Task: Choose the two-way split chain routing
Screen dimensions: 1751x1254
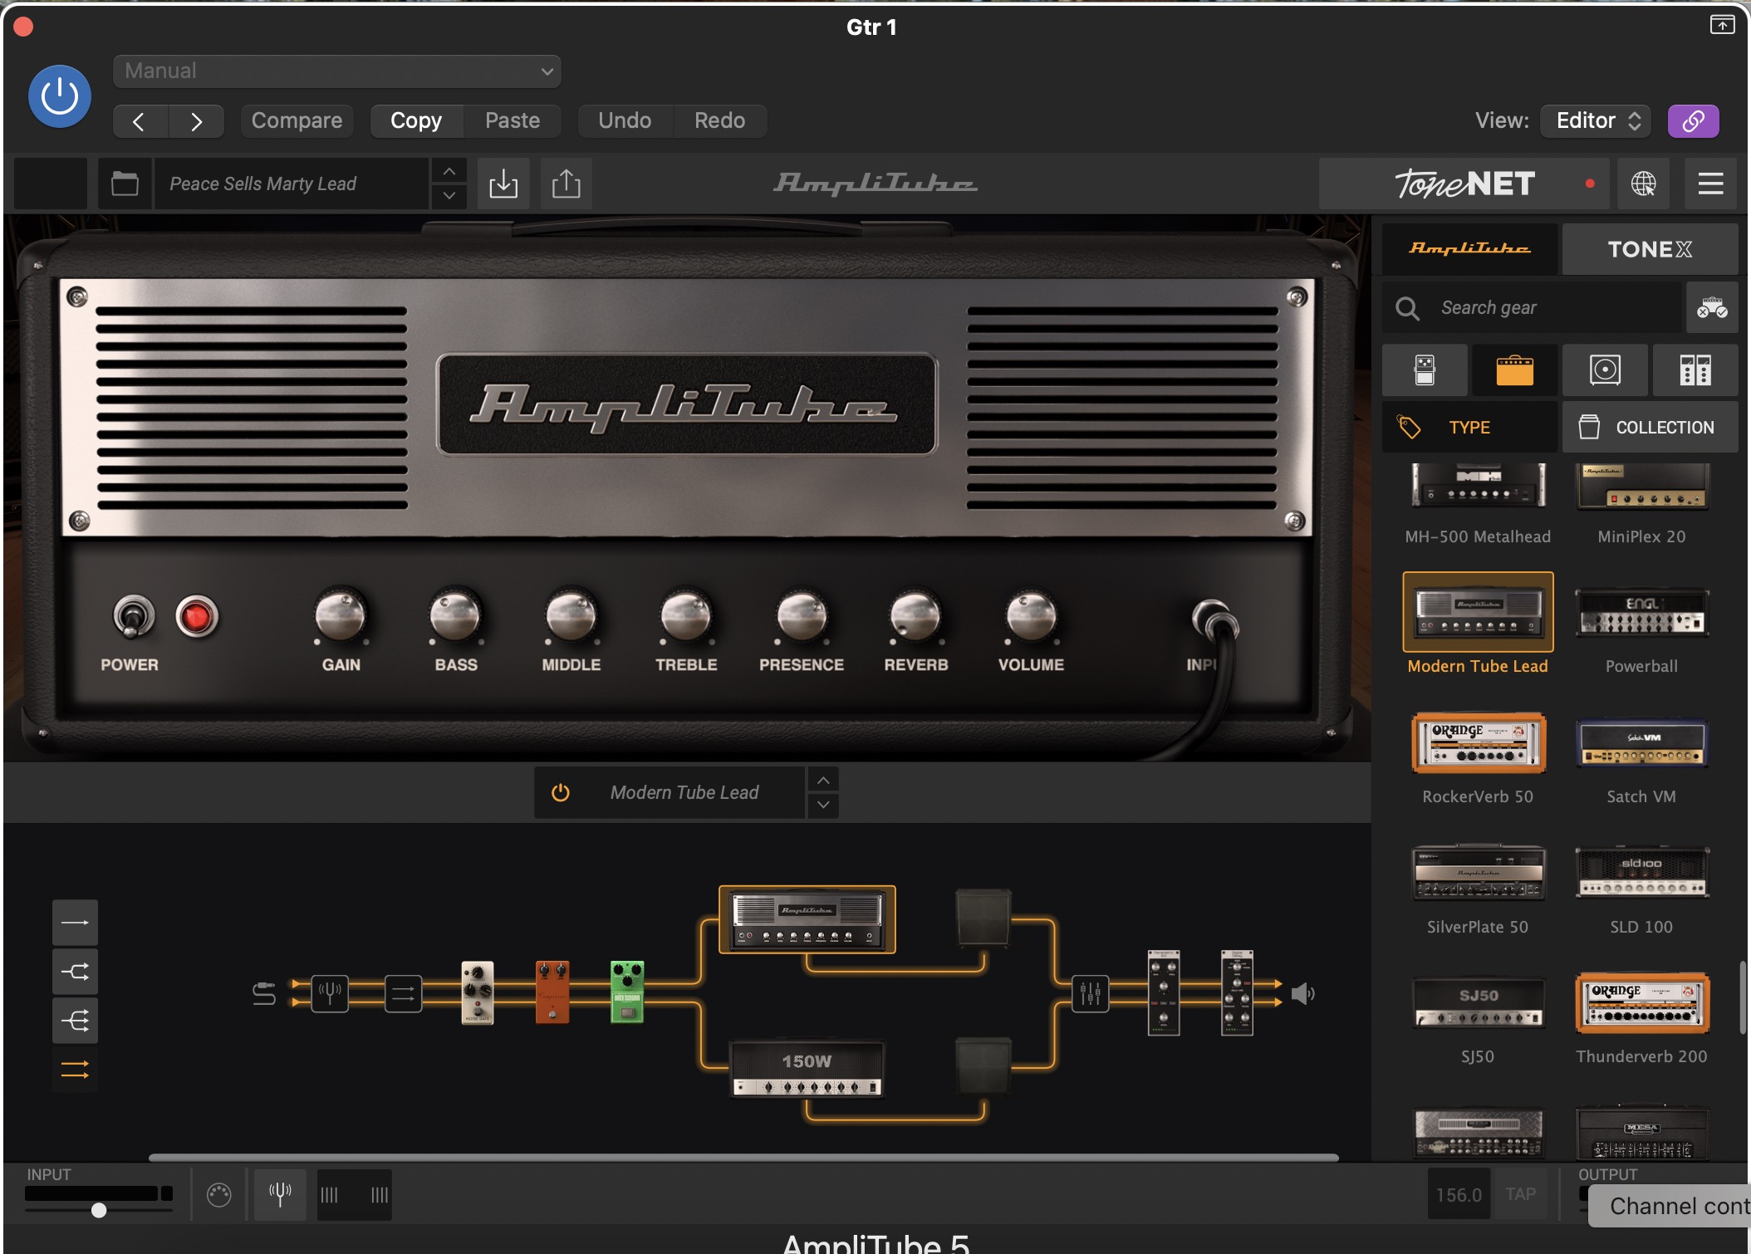Action: [x=75, y=972]
